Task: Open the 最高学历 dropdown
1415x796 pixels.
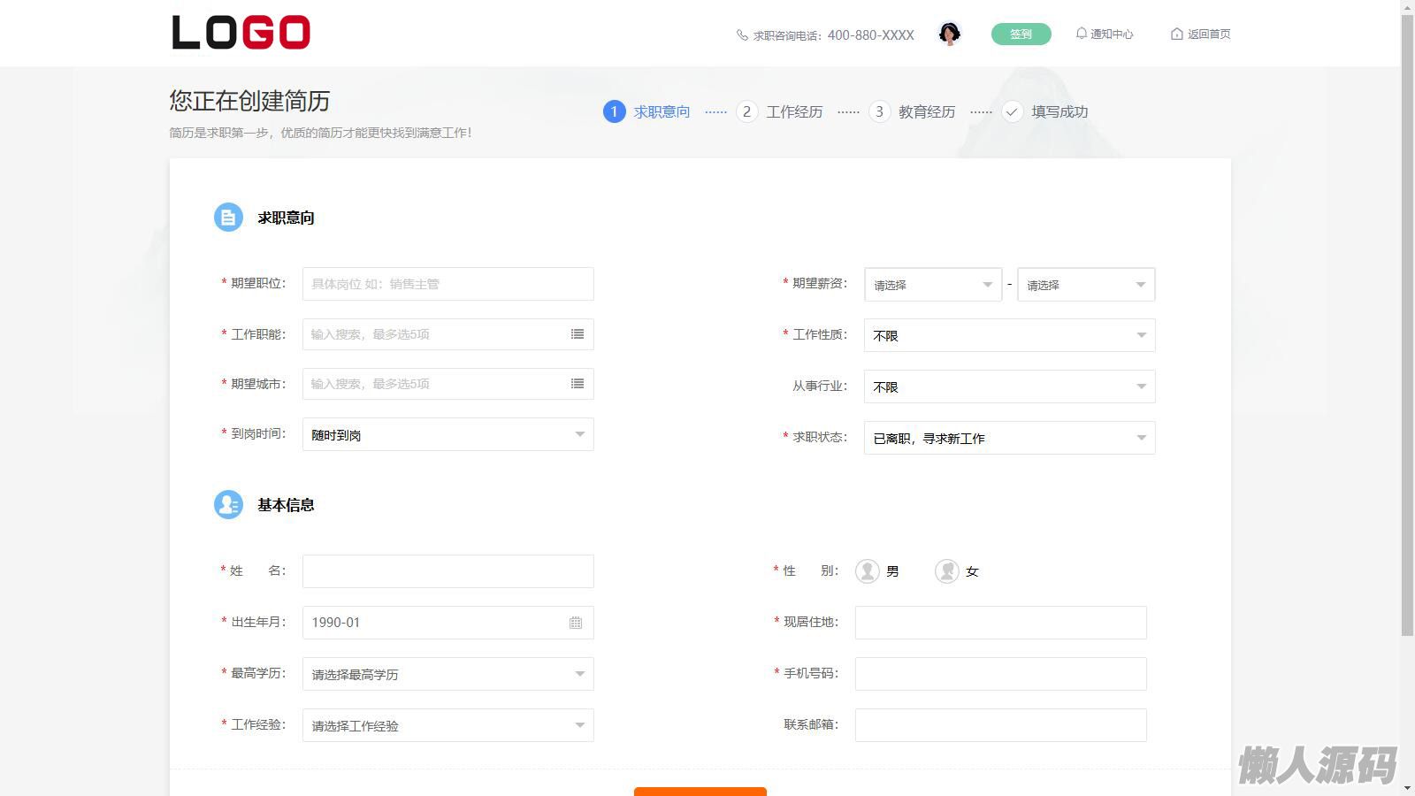Action: pos(447,674)
